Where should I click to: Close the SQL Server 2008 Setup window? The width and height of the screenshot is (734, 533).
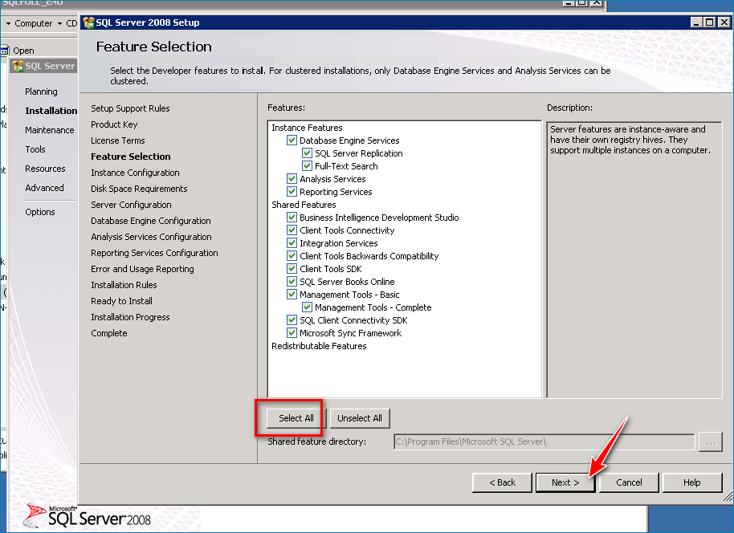point(724,22)
